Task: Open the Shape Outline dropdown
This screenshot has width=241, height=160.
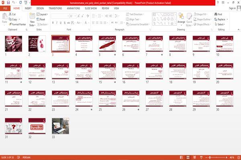Action: tap(202, 19)
